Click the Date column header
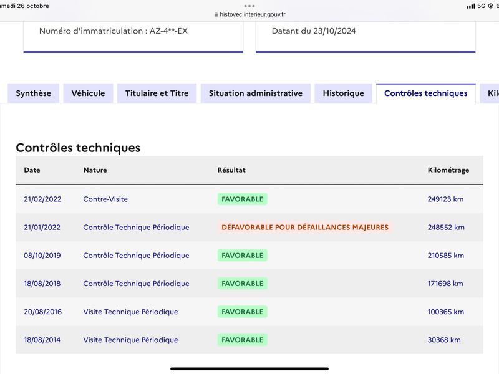 pos(32,170)
